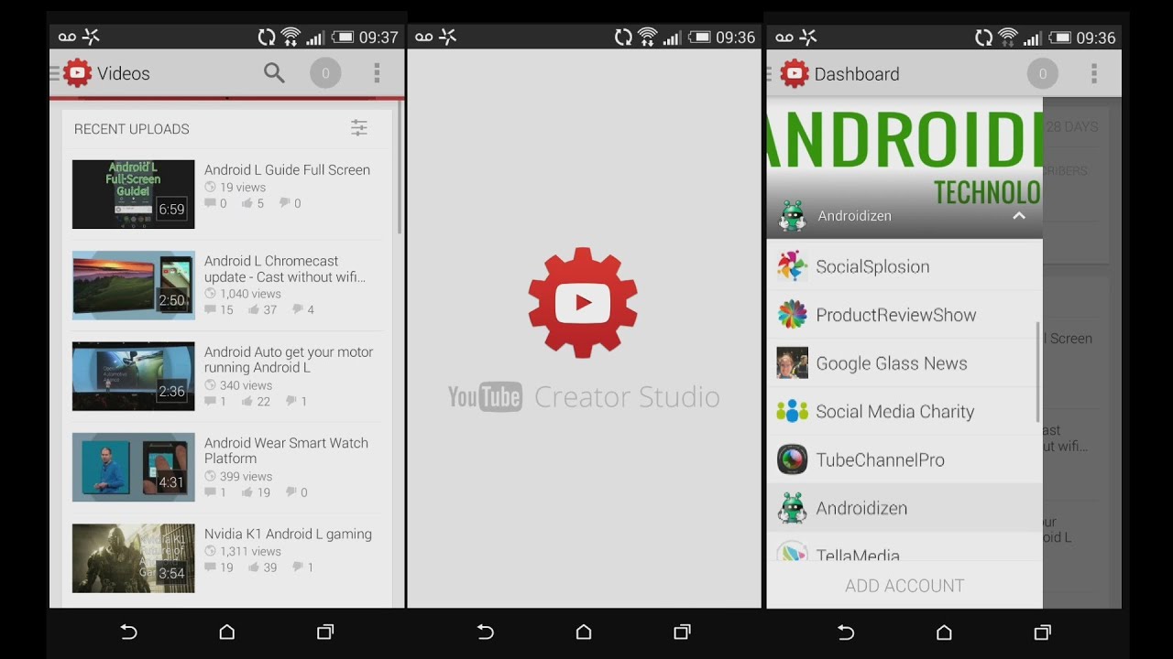This screenshot has height=659, width=1173.
Task: Open search in Videos screen
Action: [x=274, y=73]
